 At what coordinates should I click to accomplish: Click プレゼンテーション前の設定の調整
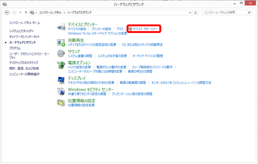(132, 94)
